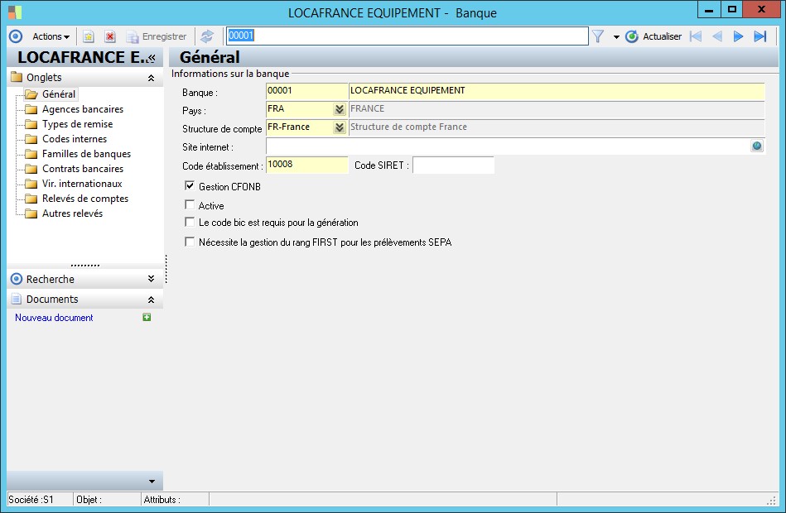
Task: Click the Actualiser button
Action: click(x=653, y=36)
